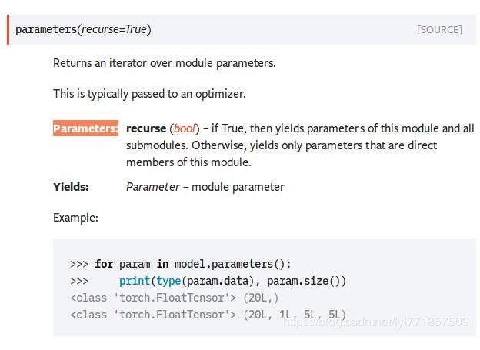
Task: Click the "Example:" heading text
Action: (75, 218)
